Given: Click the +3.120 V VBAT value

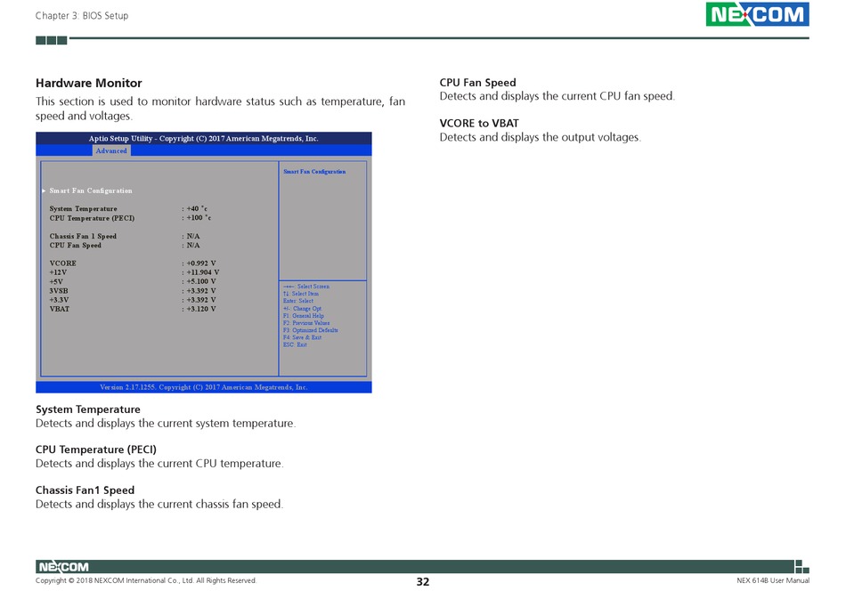Looking at the screenshot, I should coord(200,309).
